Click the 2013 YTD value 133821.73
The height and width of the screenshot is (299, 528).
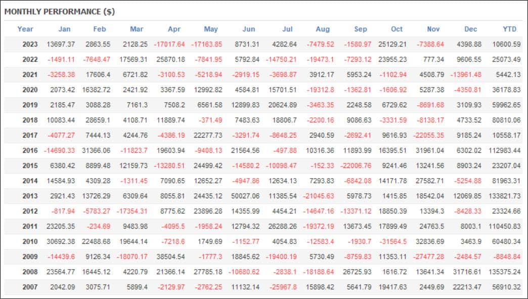(504, 196)
